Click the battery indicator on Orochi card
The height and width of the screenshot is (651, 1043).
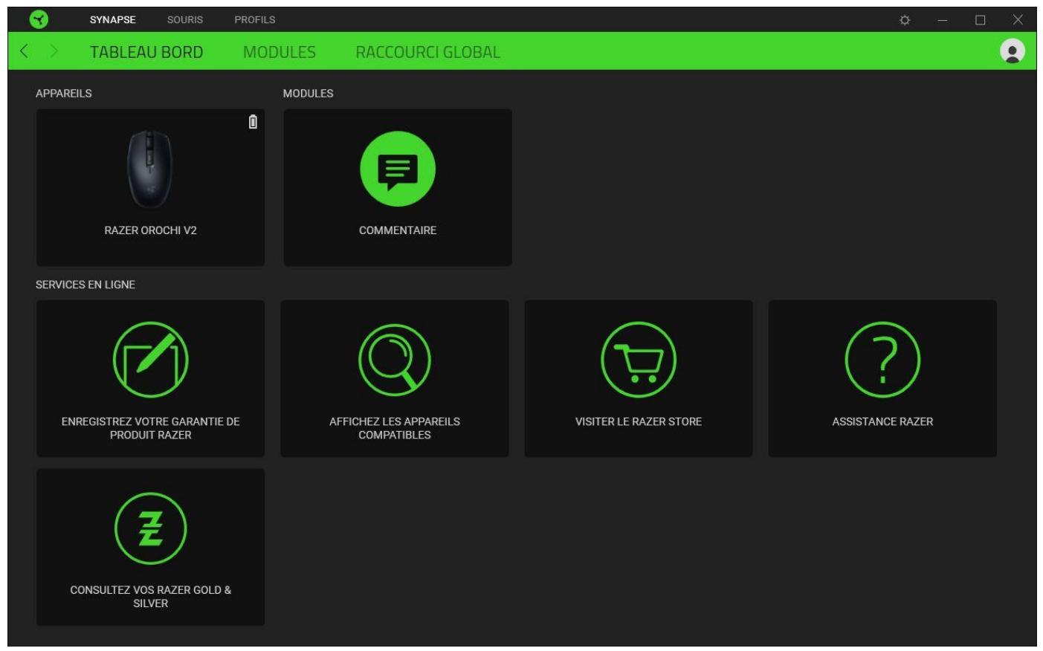pyautogui.click(x=253, y=122)
